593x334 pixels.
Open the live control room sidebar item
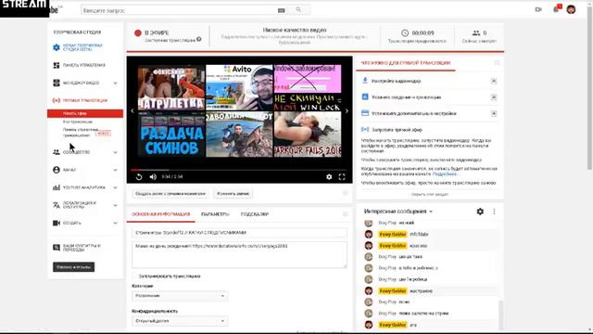[81, 133]
